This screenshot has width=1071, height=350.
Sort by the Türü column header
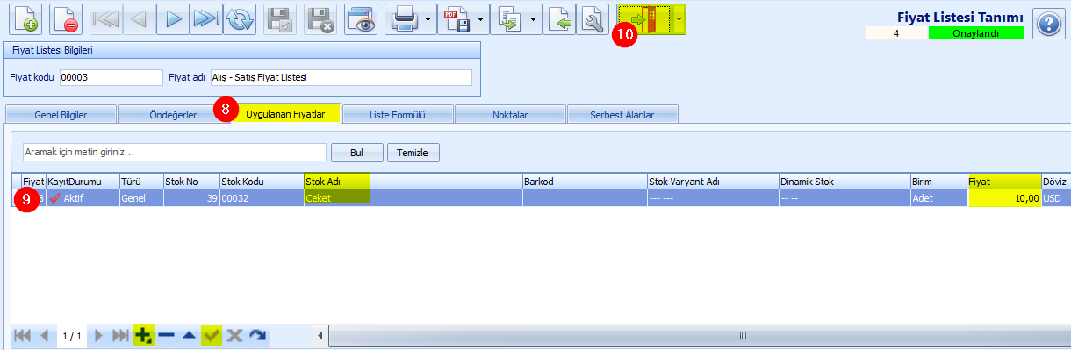click(x=140, y=182)
